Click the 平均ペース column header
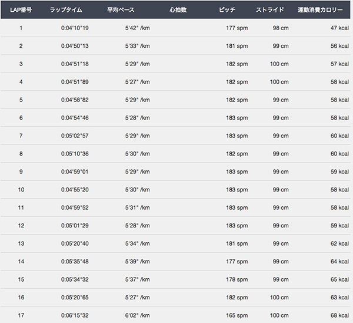The image size is (353, 323). [x=121, y=10]
